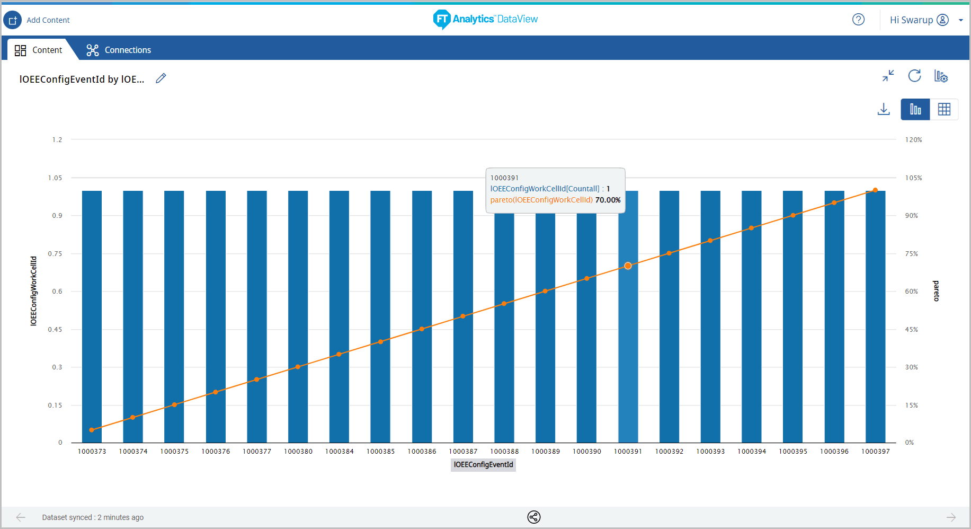Expand the truncated chart title lOEEConfigEventId
The image size is (971, 529).
82,78
